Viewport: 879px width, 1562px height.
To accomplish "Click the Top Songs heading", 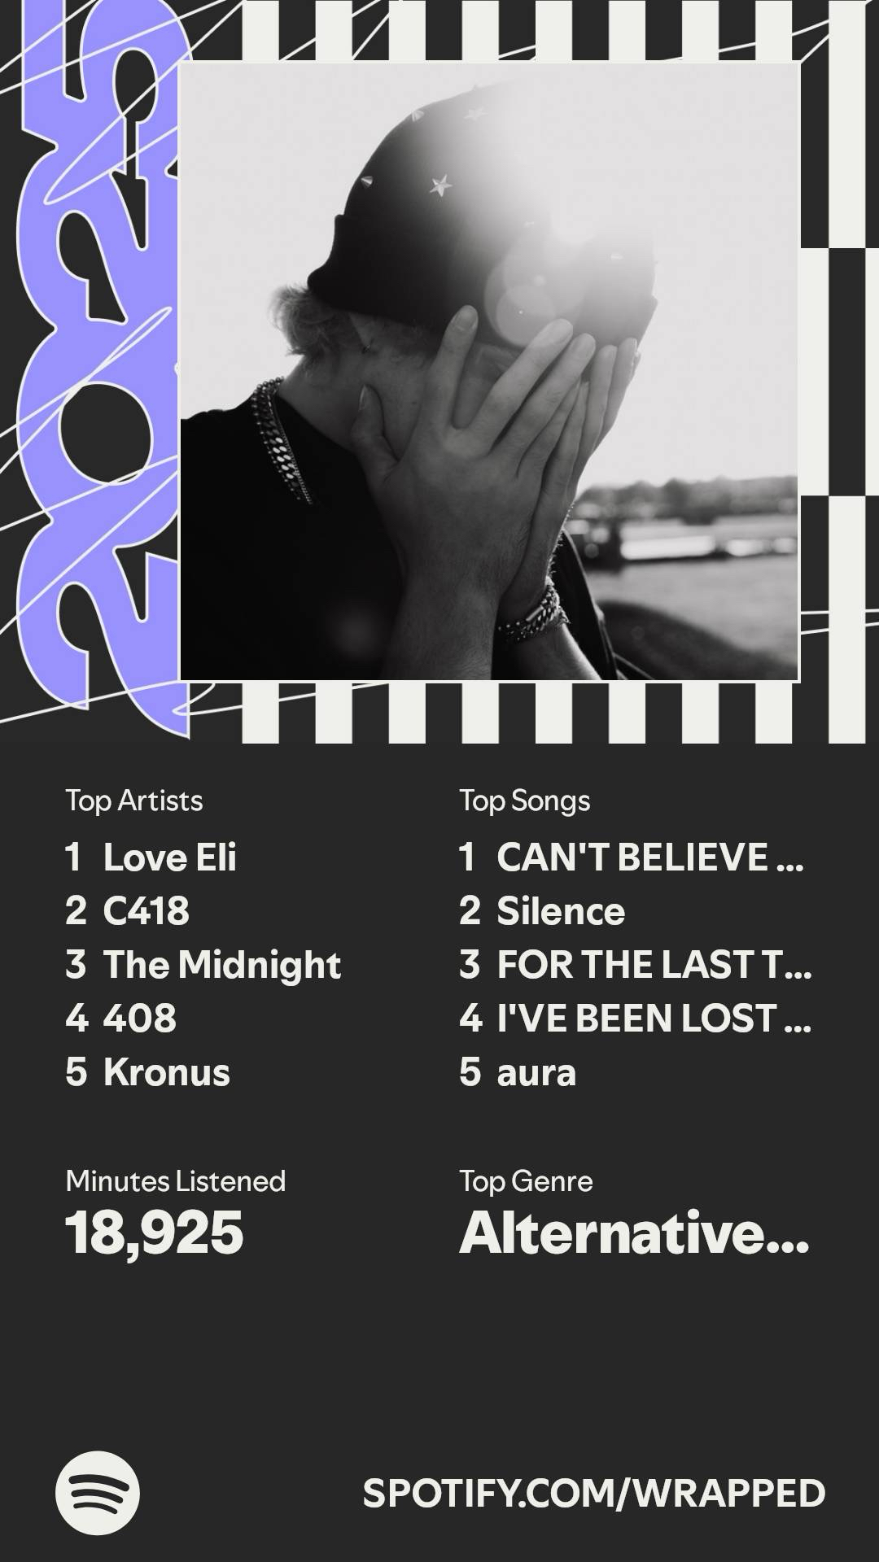I will tap(525, 801).
